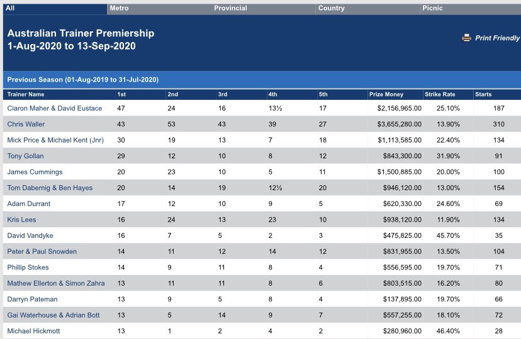The image size is (521, 339).
Task: Click strike rate 45.70%
Action: pos(448,235)
